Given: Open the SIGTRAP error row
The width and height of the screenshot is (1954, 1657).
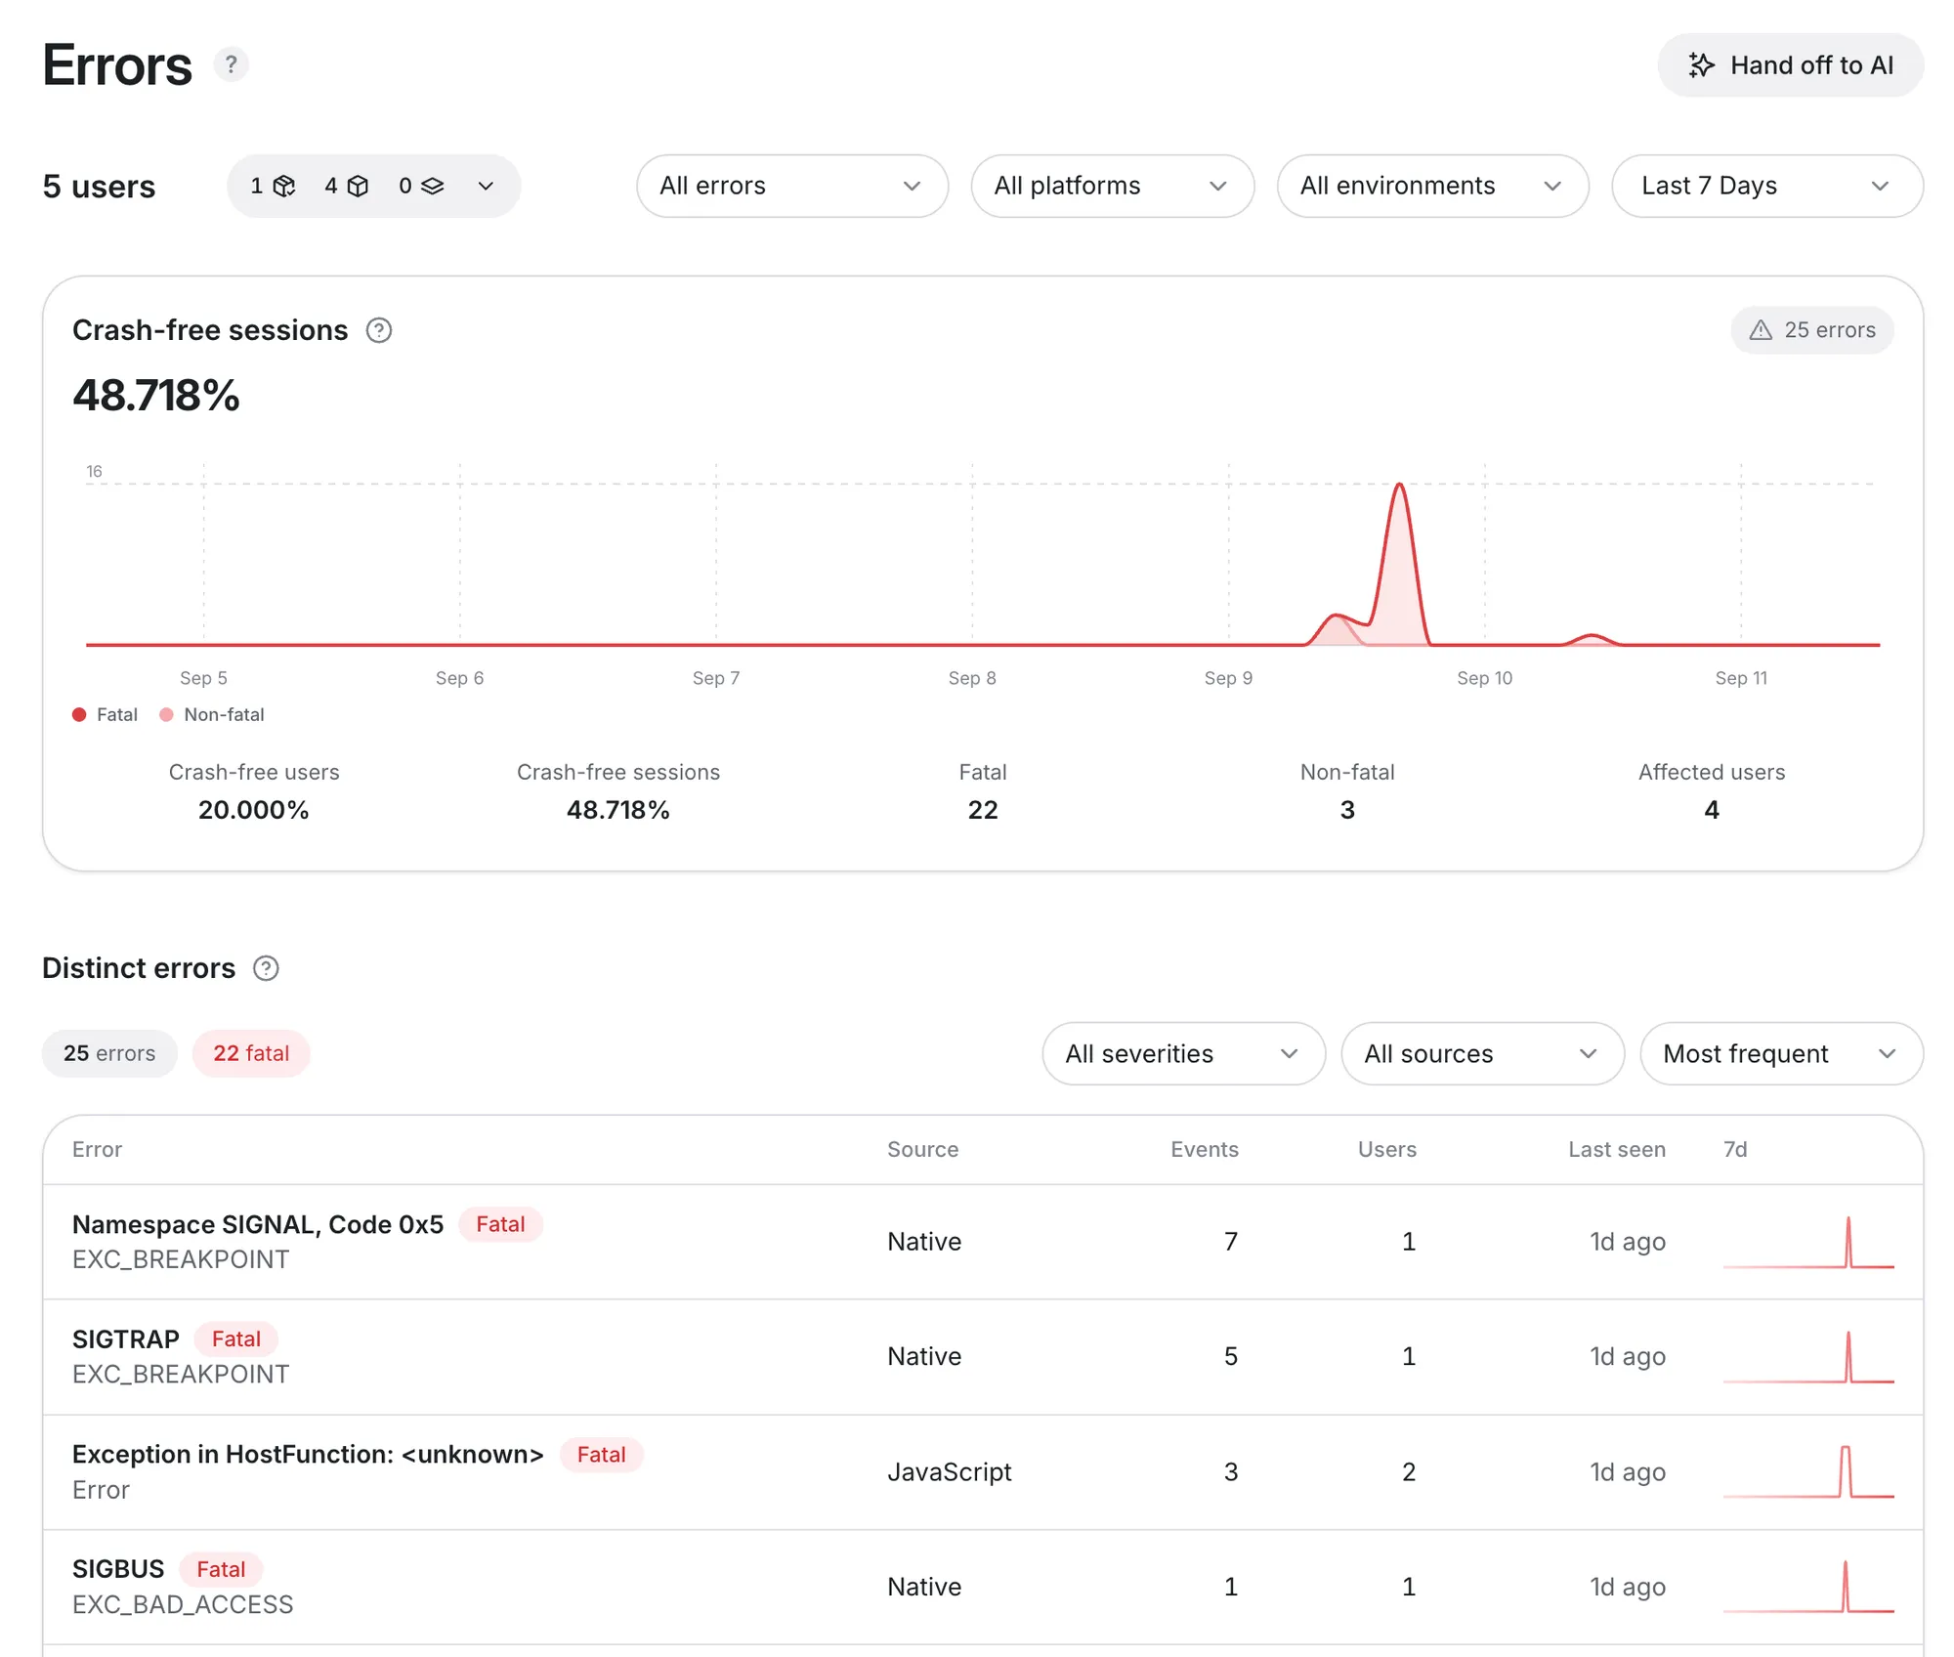Looking at the screenshot, I should 983,1357.
